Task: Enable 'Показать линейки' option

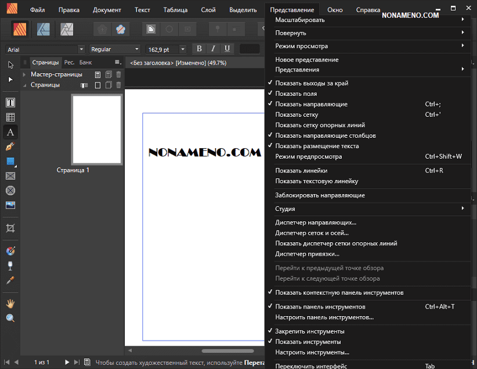Action: pyautogui.click(x=301, y=170)
